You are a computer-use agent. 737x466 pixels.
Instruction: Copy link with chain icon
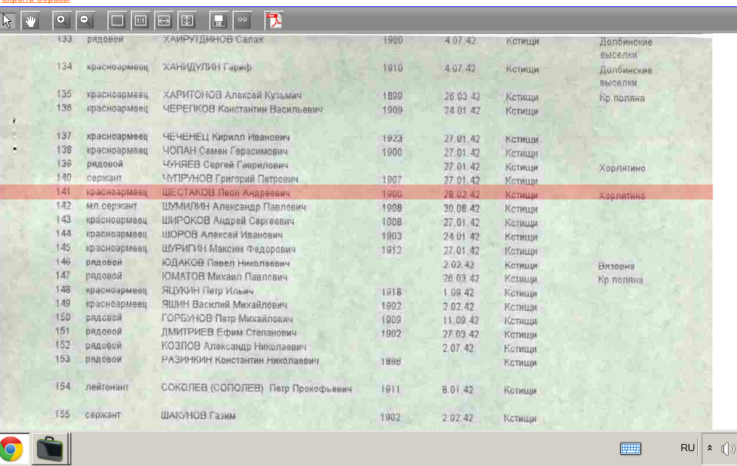pos(242,20)
